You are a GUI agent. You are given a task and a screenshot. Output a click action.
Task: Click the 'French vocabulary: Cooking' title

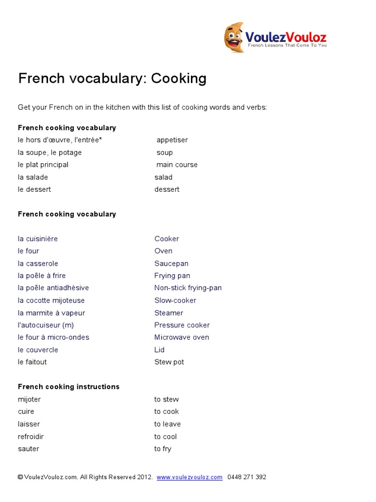[112, 78]
